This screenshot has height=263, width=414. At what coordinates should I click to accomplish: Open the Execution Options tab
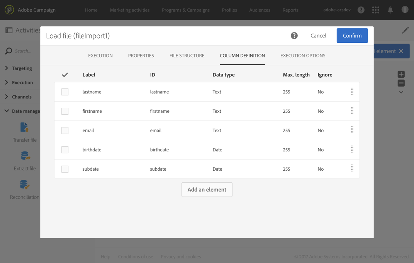303,56
